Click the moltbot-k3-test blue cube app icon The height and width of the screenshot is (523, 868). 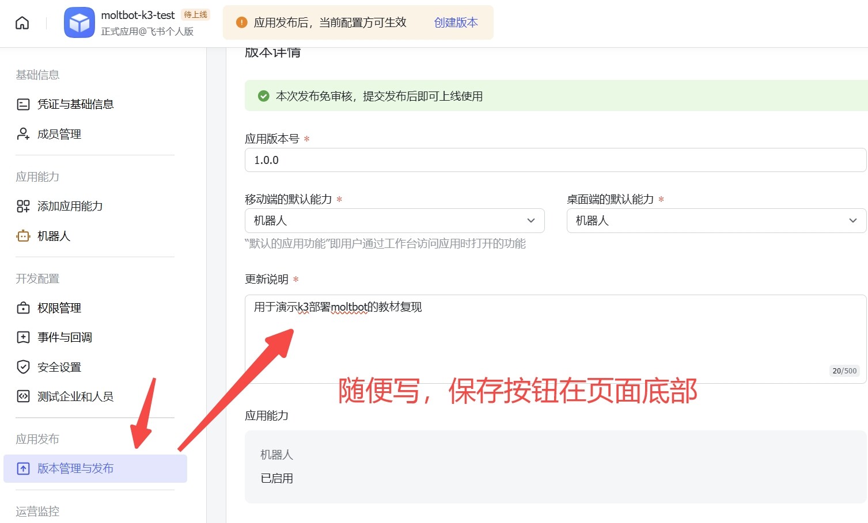click(79, 23)
